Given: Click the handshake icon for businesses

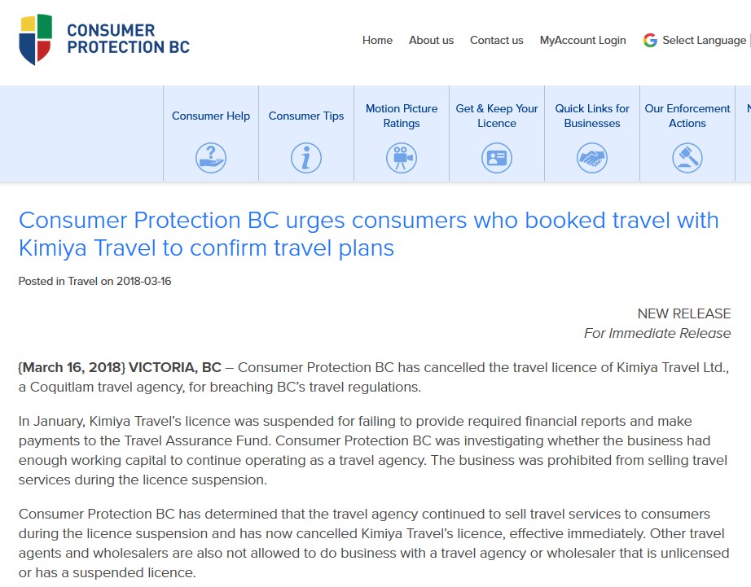Looking at the screenshot, I should pos(592,157).
